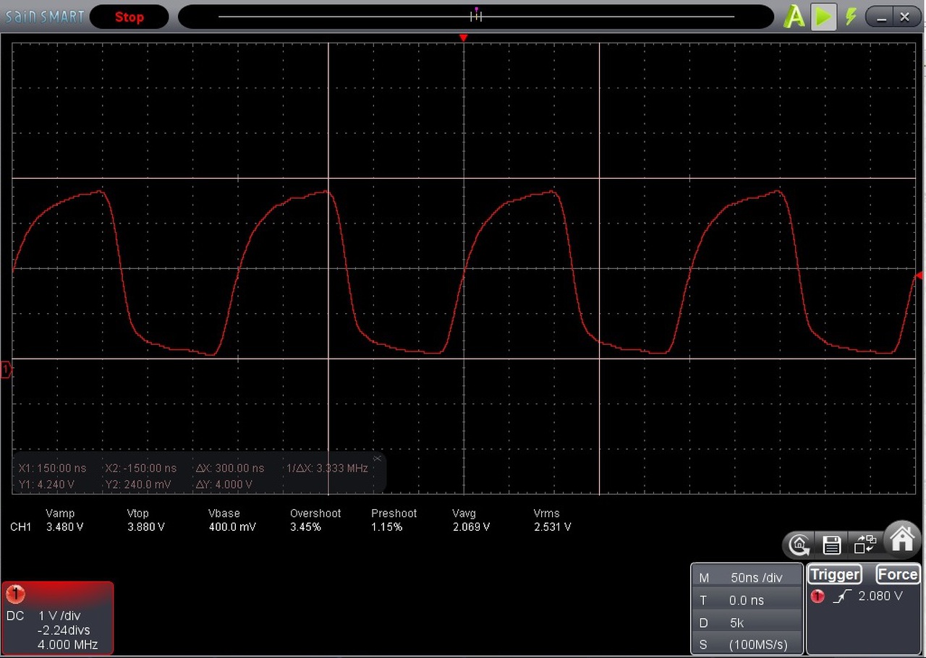
Task: Click the ΔX: 300.00 ns readout
Action: coord(230,469)
